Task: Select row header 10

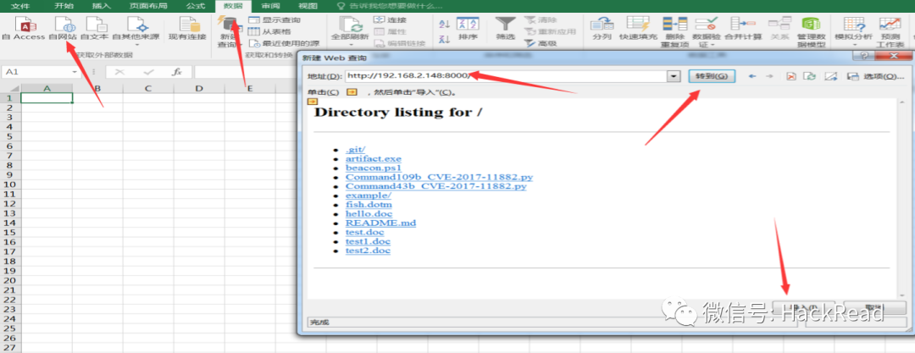Action: click(x=8, y=185)
